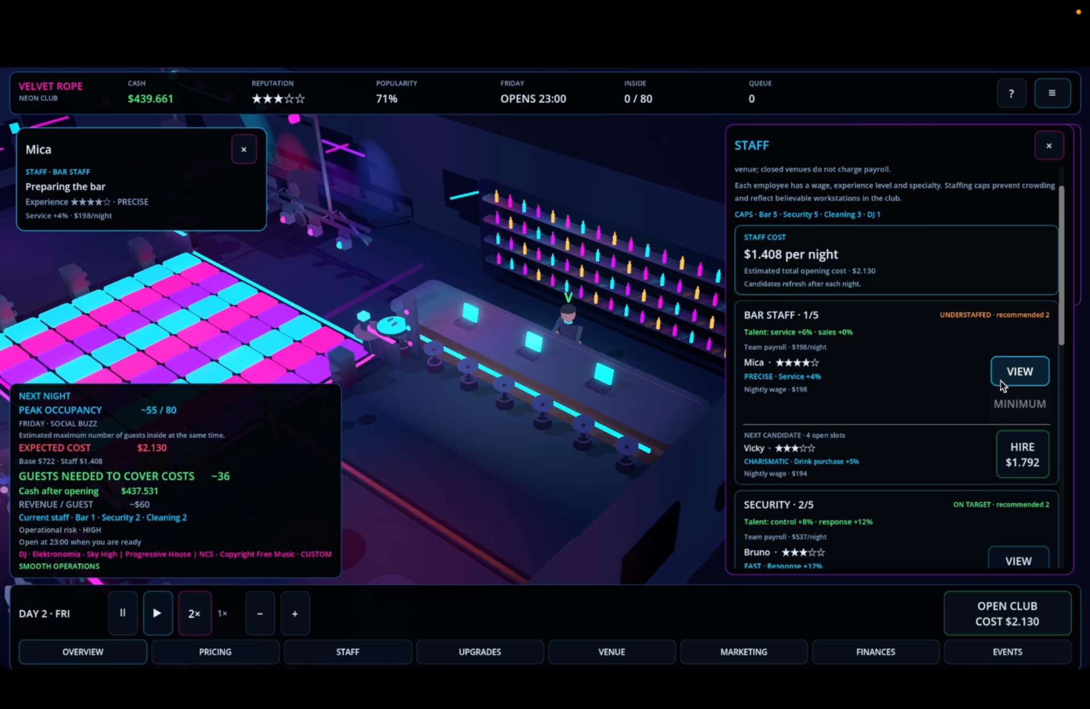Open the Upgrades tab
The height and width of the screenshot is (709, 1090).
pos(480,651)
